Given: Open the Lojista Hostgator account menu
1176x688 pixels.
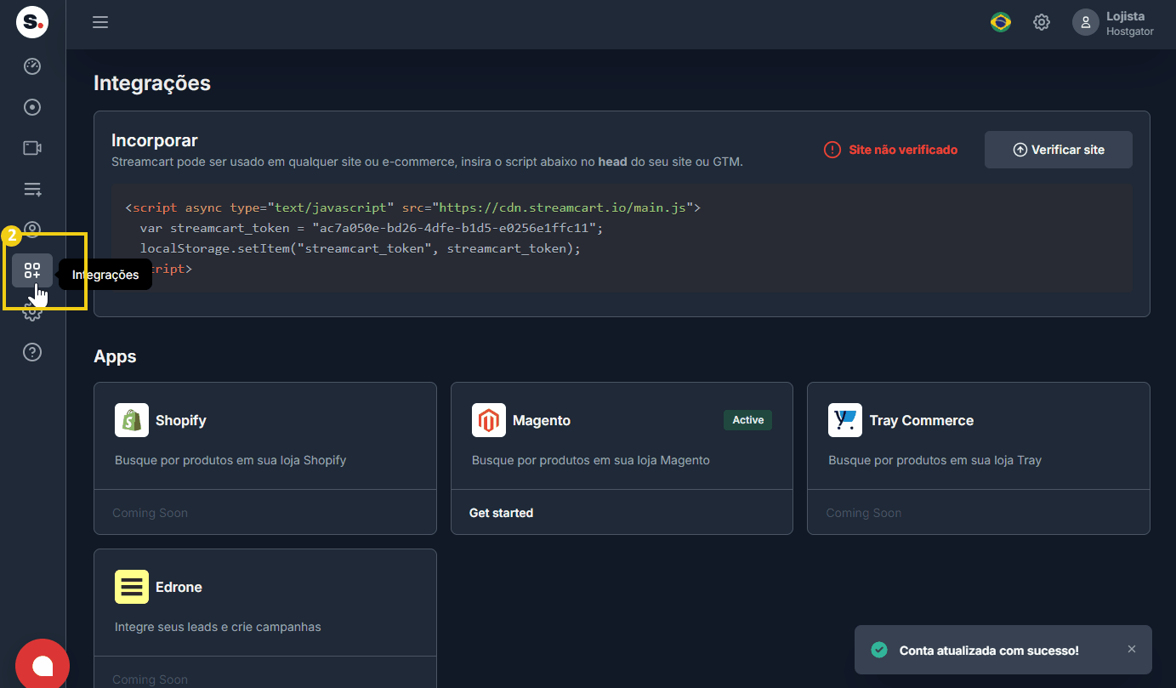Looking at the screenshot, I should 1114,23.
